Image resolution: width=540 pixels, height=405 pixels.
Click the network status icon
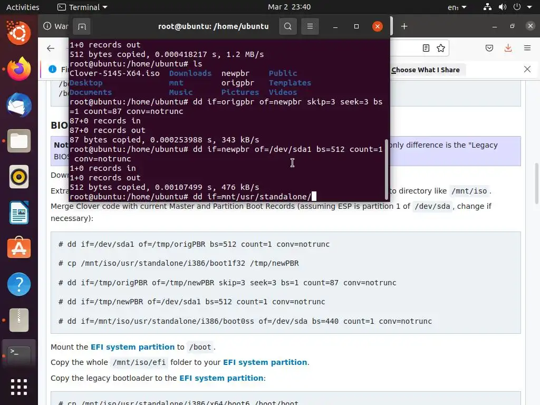click(487, 7)
